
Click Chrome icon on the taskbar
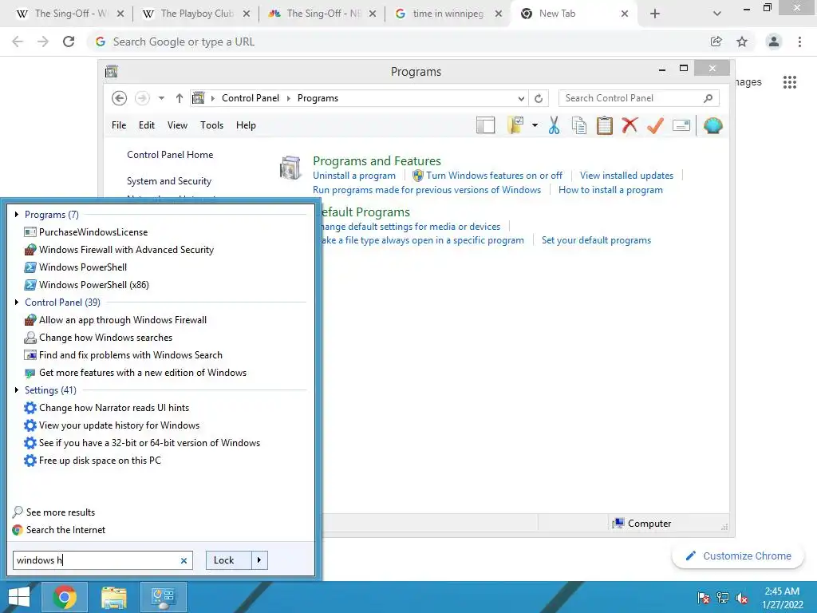[65, 597]
